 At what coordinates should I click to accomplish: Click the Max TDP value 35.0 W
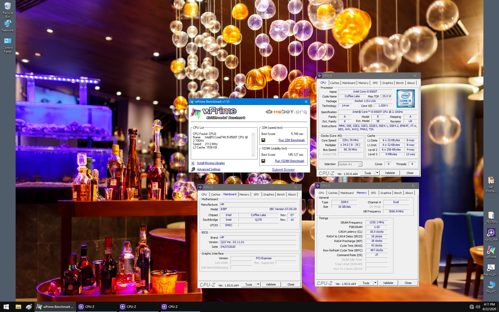pos(386,96)
